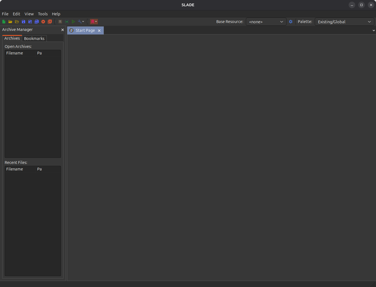Screen dimensions: 376x287
Task: Click the New Archive green file icon
Action: coord(4,22)
